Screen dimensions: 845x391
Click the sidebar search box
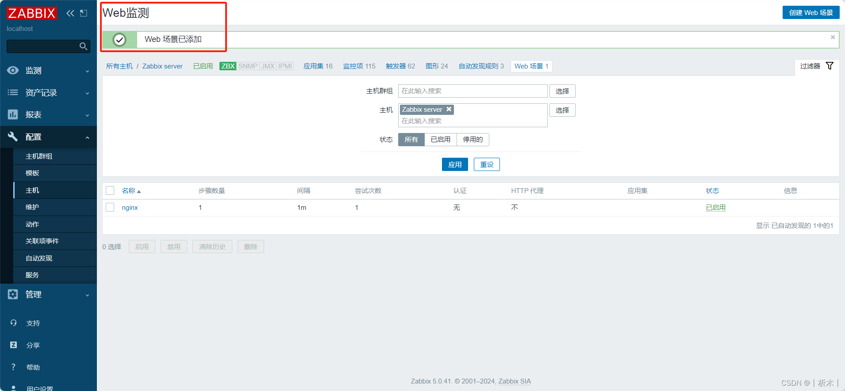point(48,46)
